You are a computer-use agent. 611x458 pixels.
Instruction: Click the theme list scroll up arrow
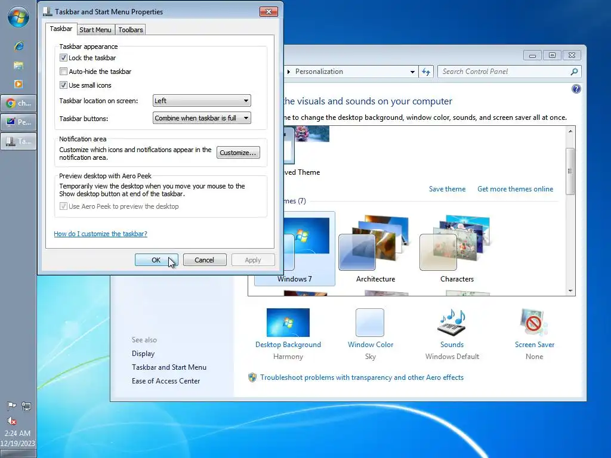click(x=570, y=131)
